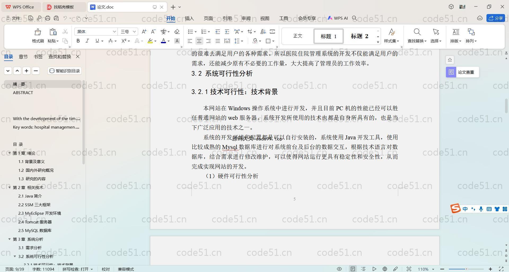Viewport: 509px width, 272px height.
Task: Increase font size with A+ icon
Action: coord(144,32)
